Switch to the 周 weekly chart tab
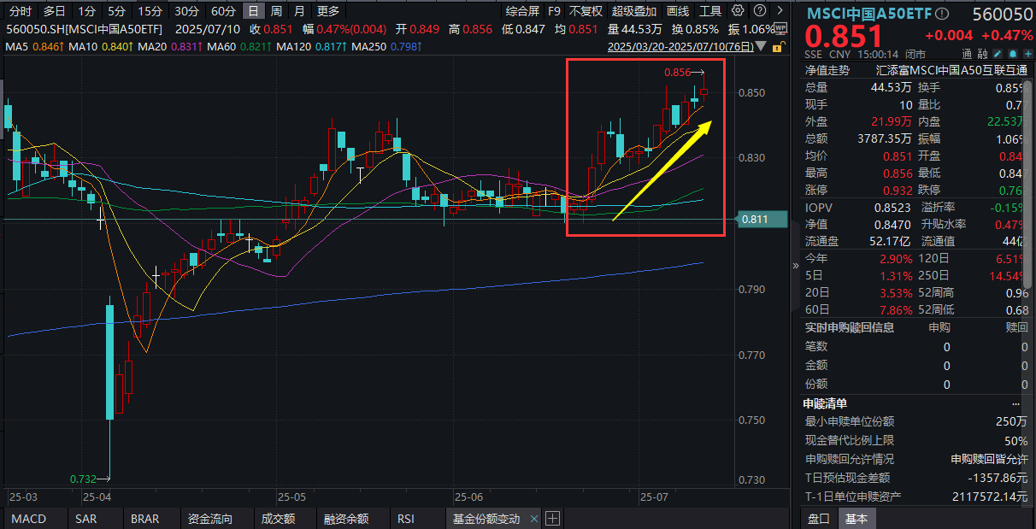Image resolution: width=1036 pixels, height=529 pixels. (x=275, y=11)
